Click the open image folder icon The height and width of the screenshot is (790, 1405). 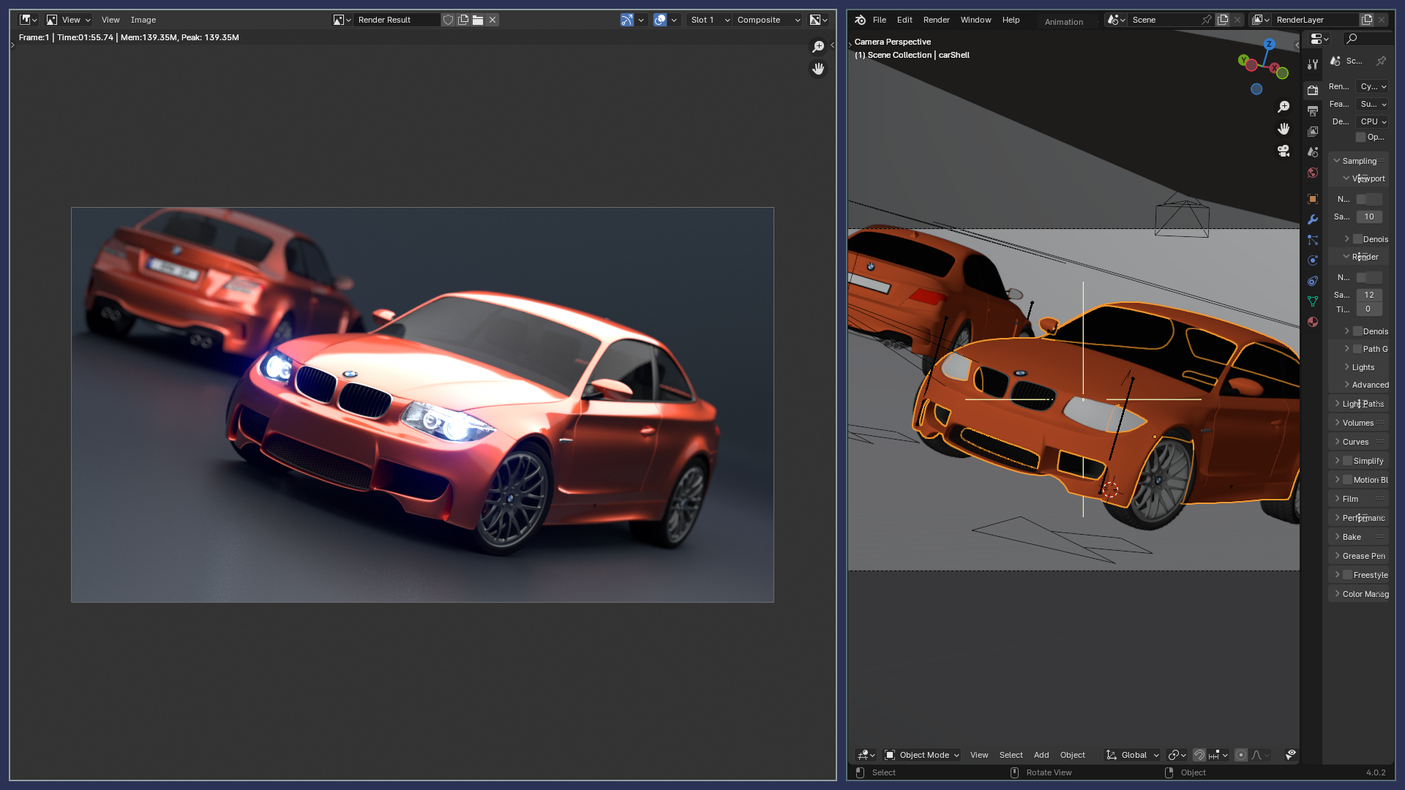coord(478,20)
